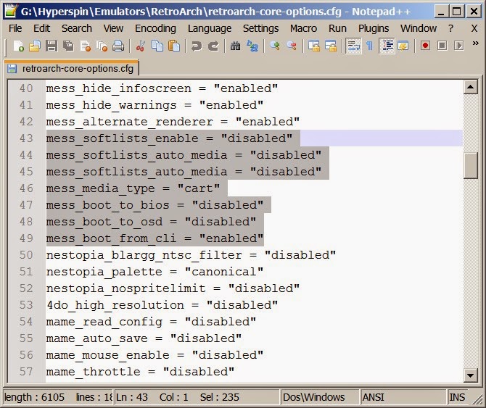486x408 pixels.
Task: Open the Window menu
Action: pos(419,28)
